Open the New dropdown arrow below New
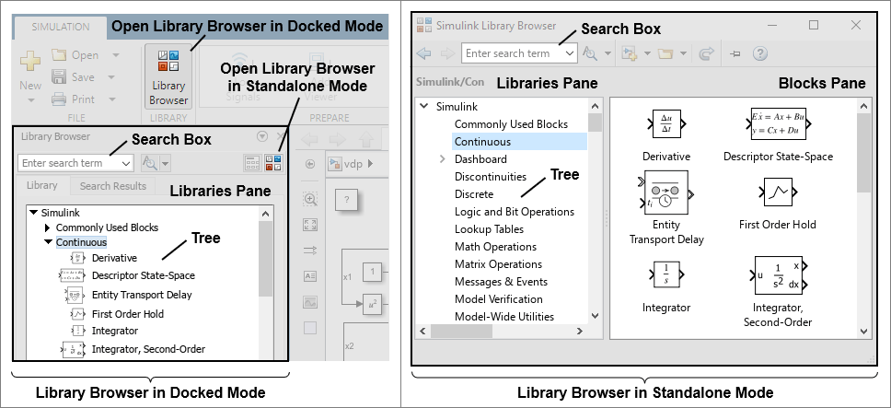The image size is (891, 408). (30, 100)
